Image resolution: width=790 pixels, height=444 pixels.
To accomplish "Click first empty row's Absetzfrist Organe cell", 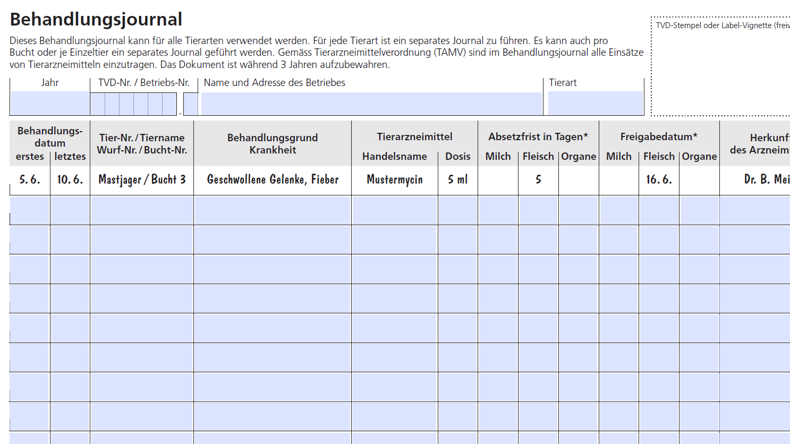I will click(579, 210).
